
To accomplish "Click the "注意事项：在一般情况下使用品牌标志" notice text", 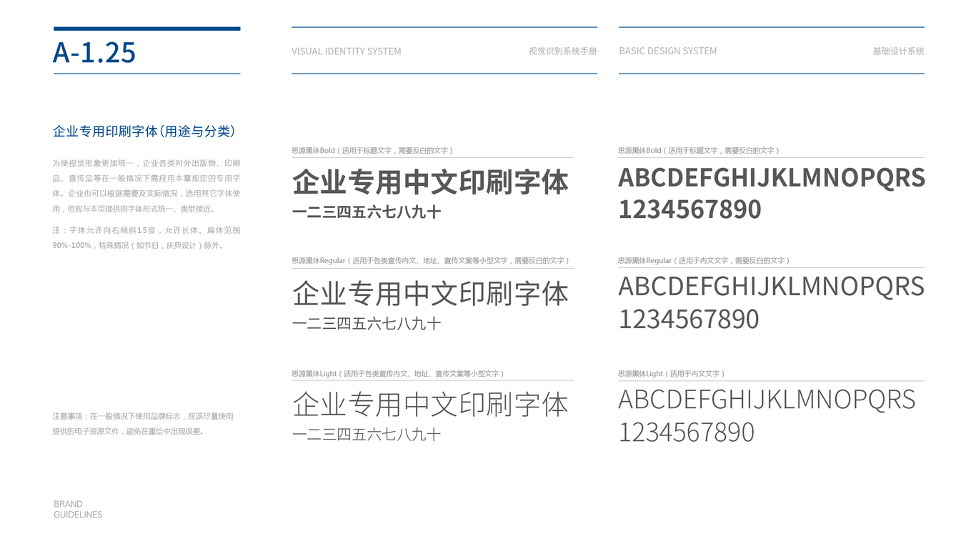I will click(143, 423).
